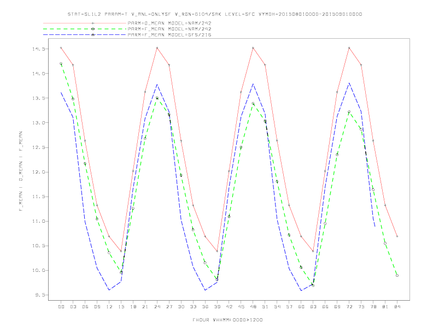
Task: Click x-axis tick label 48
Action: [253, 307]
